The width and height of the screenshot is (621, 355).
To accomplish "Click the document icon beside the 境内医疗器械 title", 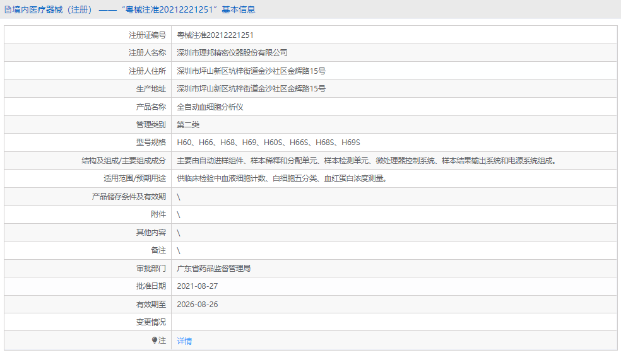I will pos(8,9).
